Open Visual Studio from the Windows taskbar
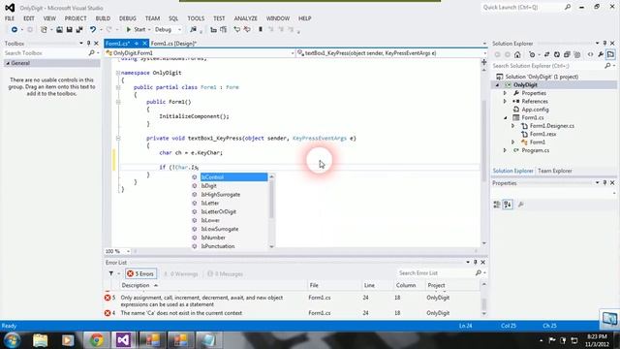This screenshot has width=620, height=349. 123,340
